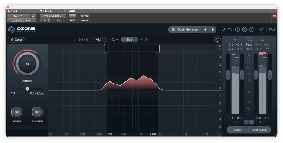Open the undo history clock icon

pos(237,30)
